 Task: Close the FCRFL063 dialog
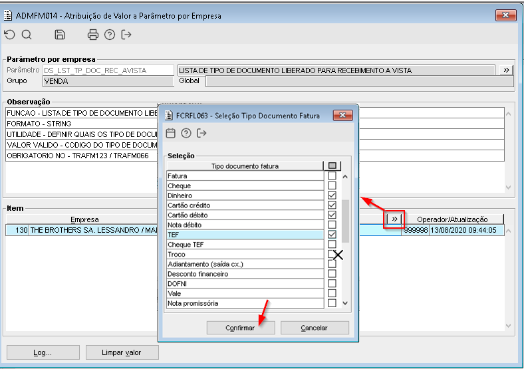coord(342,115)
